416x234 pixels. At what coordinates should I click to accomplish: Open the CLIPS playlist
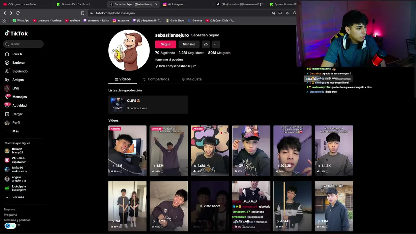pyautogui.click(x=148, y=105)
